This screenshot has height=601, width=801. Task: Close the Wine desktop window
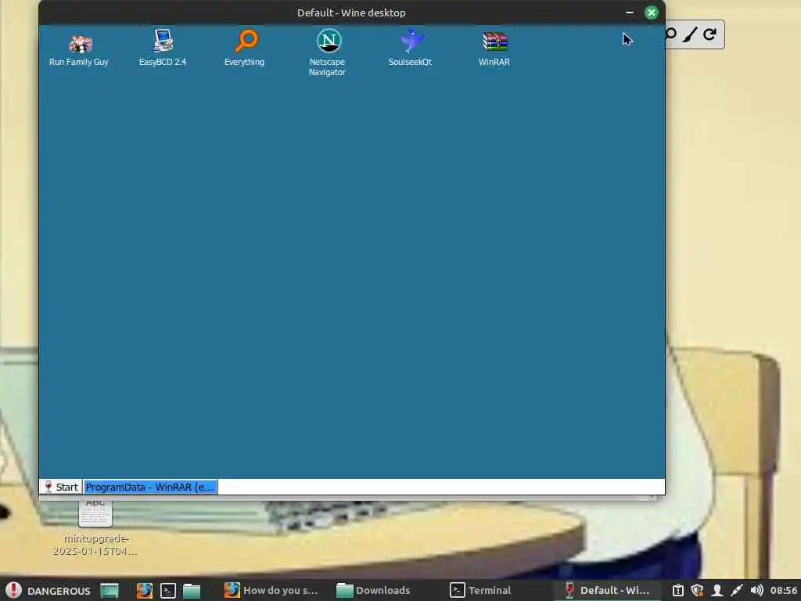coord(652,13)
